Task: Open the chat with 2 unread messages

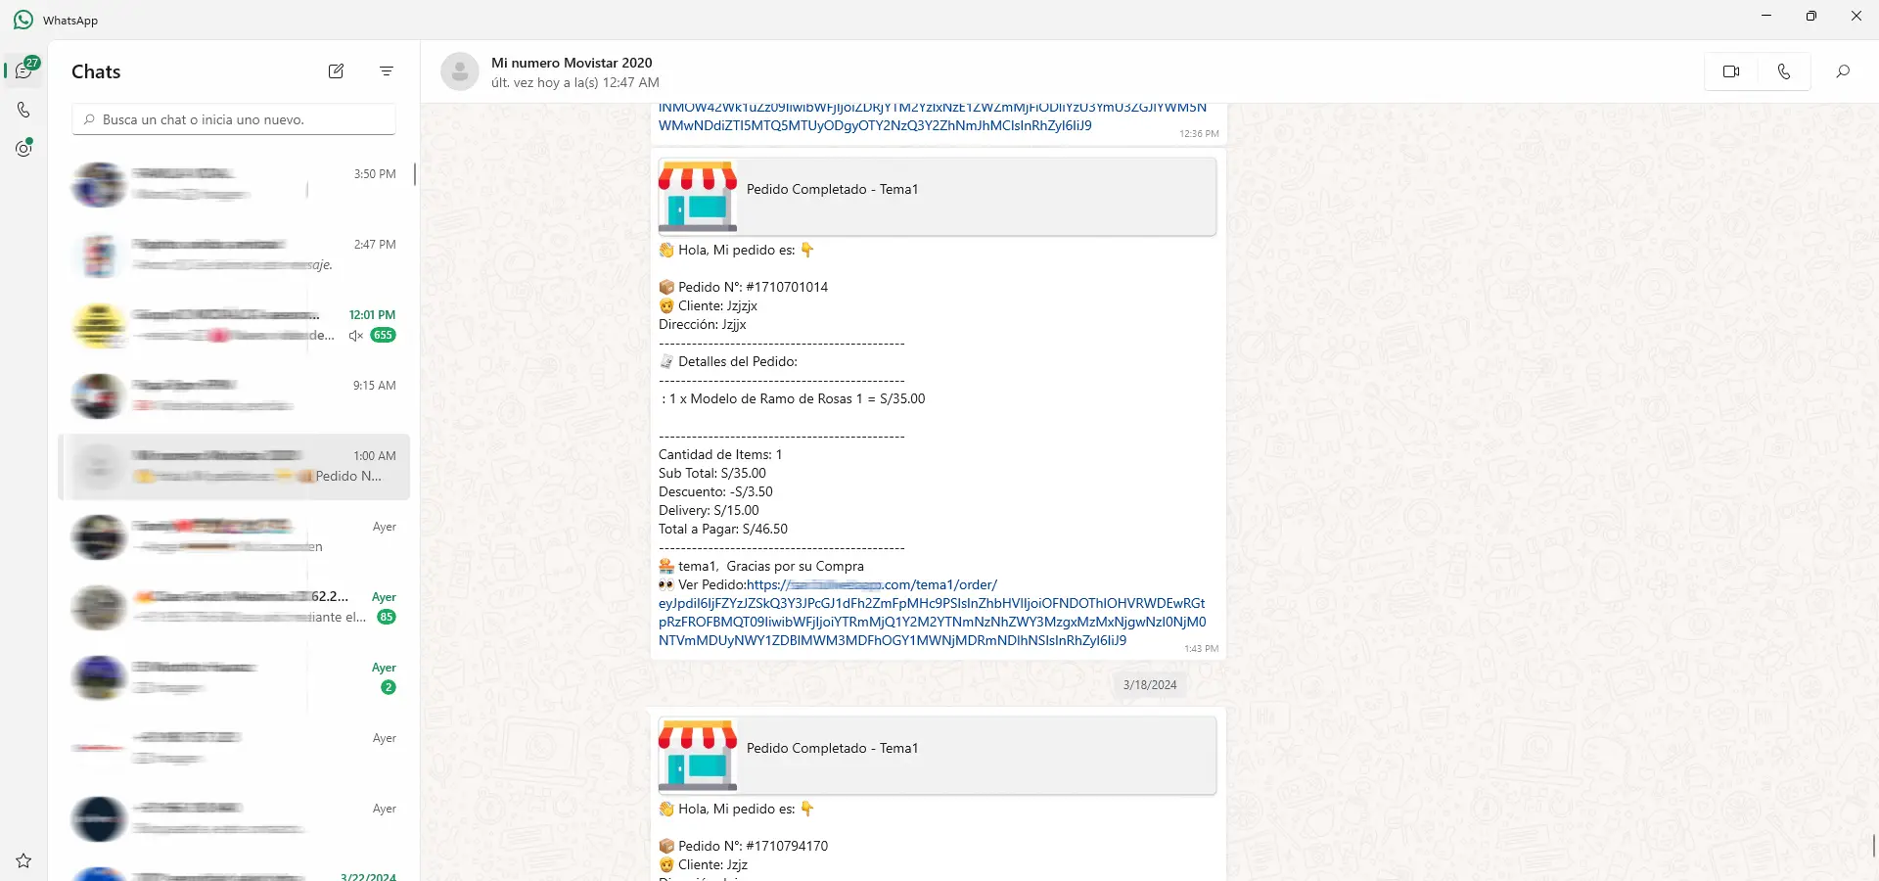Action: (235, 678)
